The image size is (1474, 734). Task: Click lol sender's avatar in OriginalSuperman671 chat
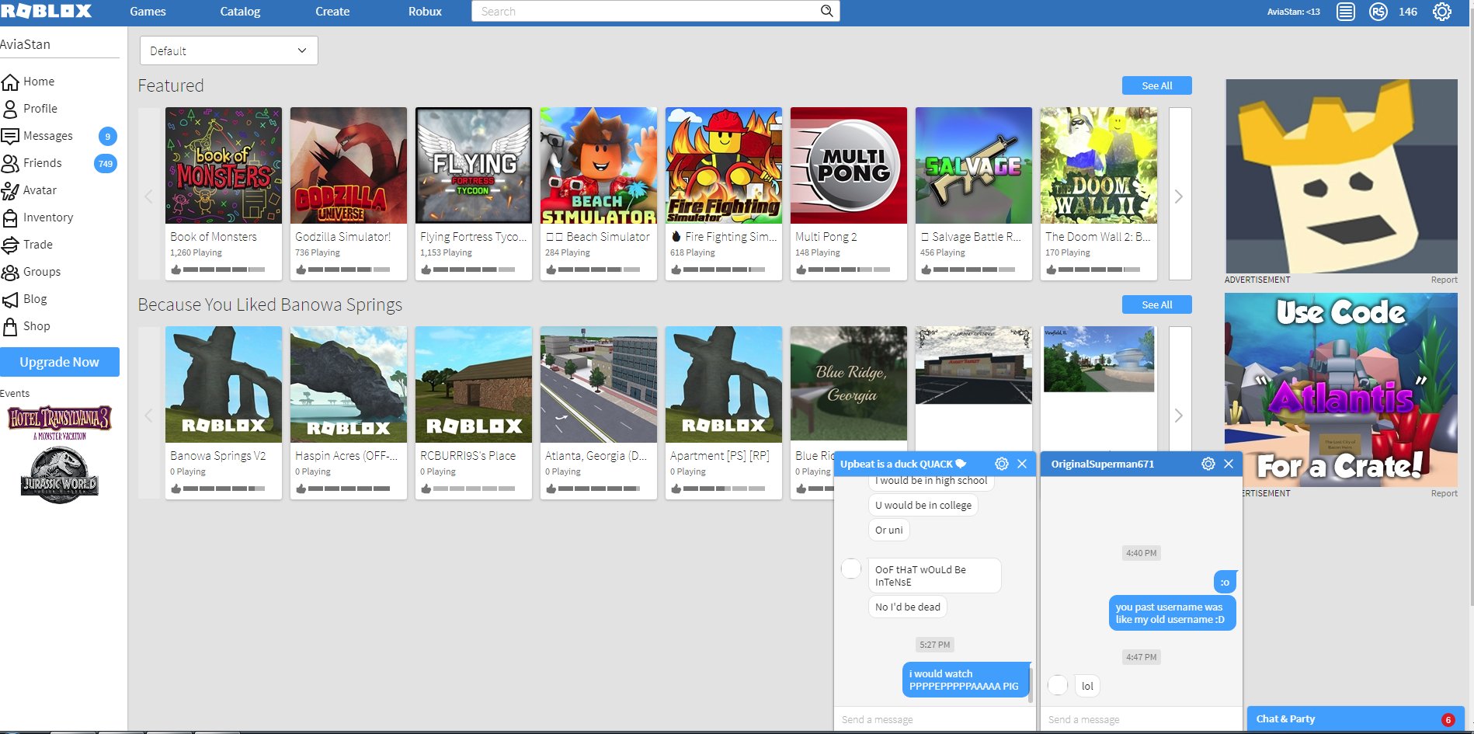tap(1058, 685)
